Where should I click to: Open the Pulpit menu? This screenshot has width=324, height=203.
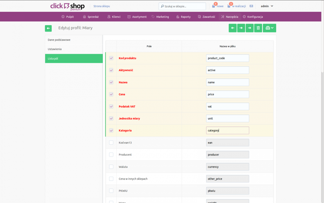point(67,17)
